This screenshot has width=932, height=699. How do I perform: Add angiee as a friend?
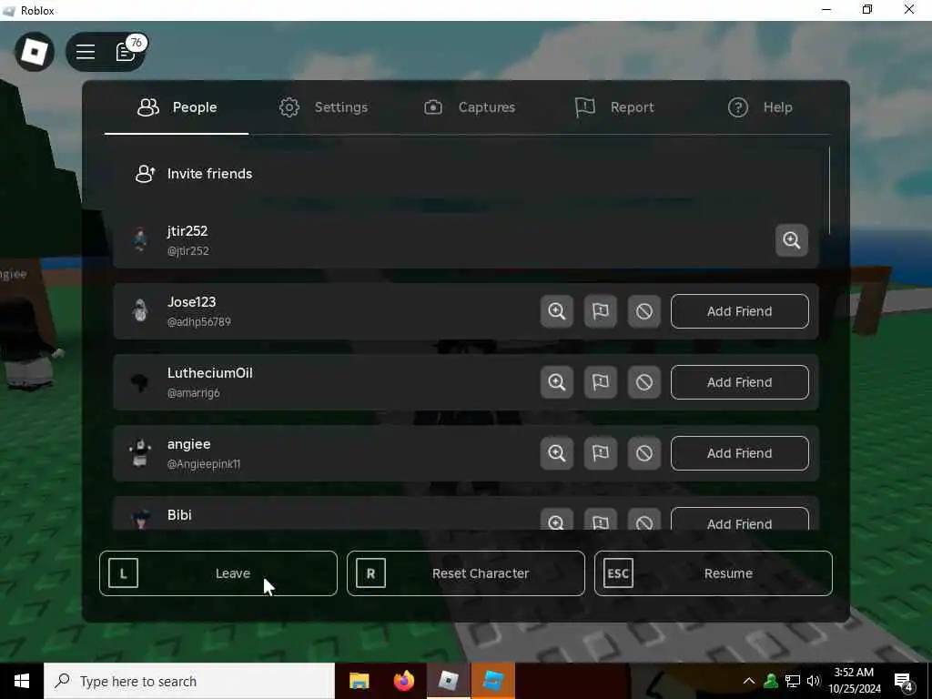[x=739, y=453]
